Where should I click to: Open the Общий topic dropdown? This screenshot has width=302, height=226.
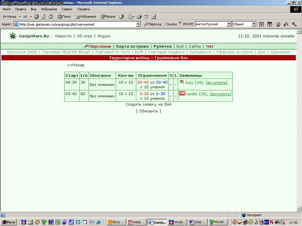pos(254,24)
